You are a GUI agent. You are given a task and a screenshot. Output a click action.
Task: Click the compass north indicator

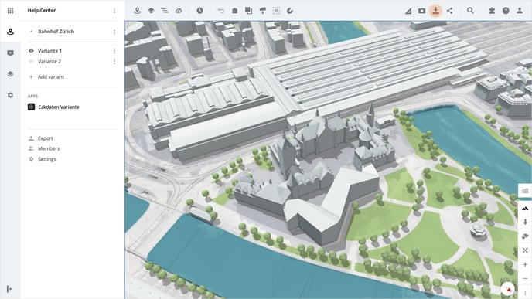click(x=508, y=289)
